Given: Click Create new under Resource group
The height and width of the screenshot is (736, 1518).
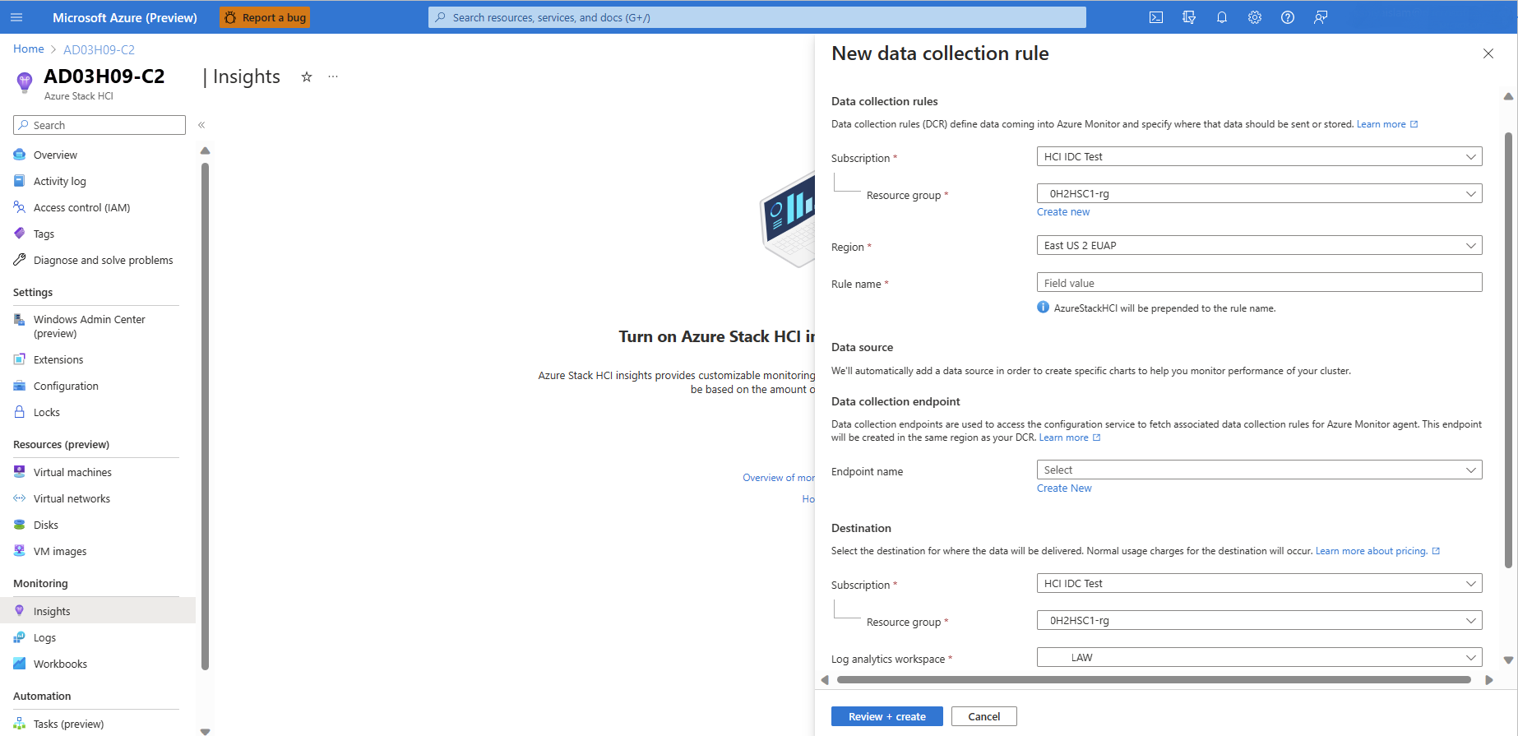Looking at the screenshot, I should point(1063,212).
